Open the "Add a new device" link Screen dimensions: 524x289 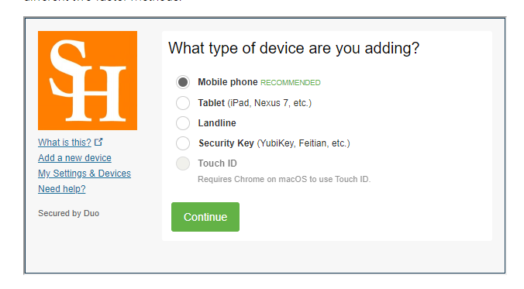[74, 158]
